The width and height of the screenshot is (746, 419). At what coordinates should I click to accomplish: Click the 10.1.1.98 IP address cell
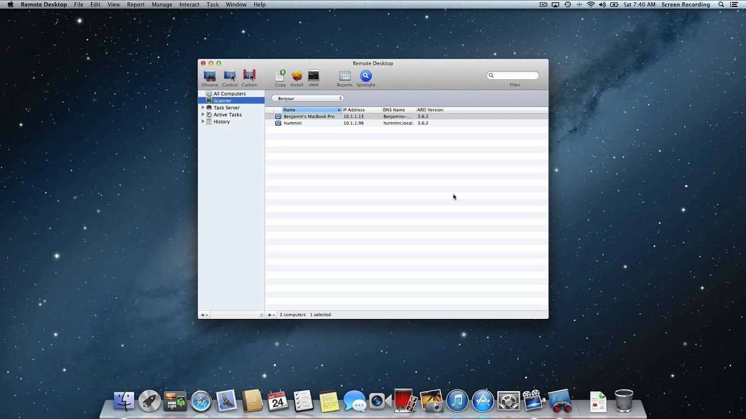point(353,123)
